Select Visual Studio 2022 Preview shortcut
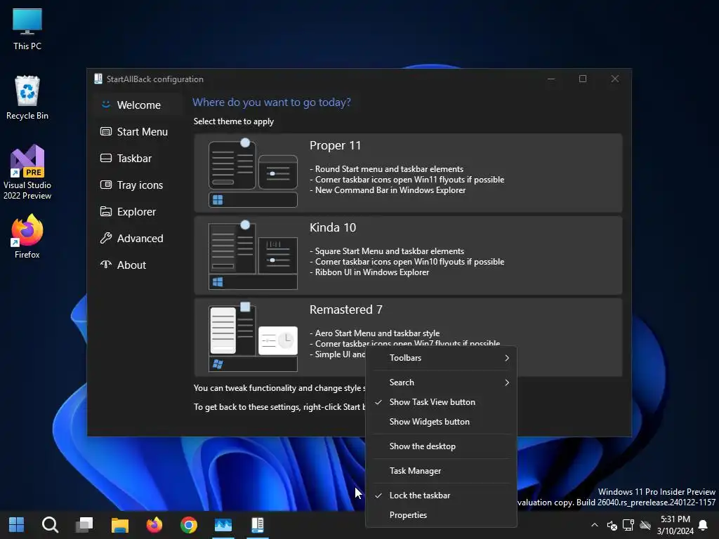 27,172
